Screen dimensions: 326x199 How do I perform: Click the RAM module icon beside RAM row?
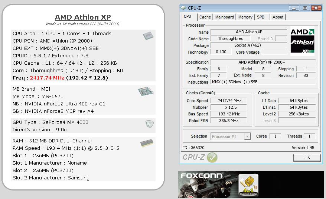(147, 143)
